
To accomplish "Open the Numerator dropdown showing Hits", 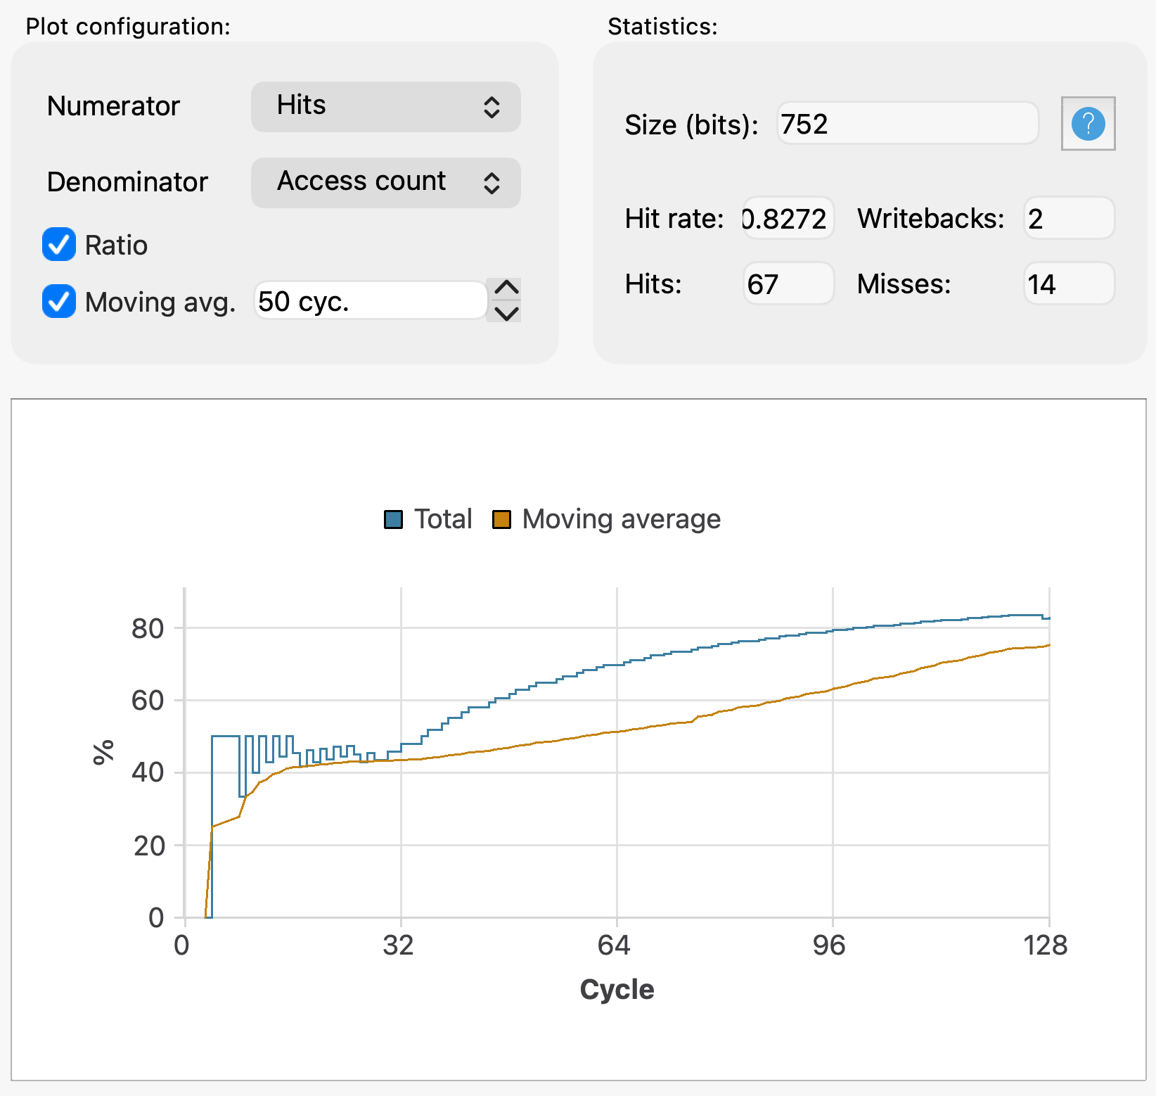I will coord(385,107).
